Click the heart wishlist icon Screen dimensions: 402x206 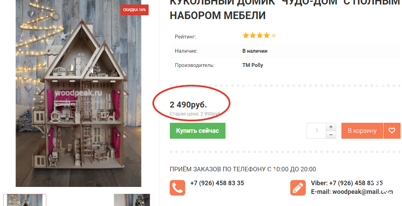392,131
